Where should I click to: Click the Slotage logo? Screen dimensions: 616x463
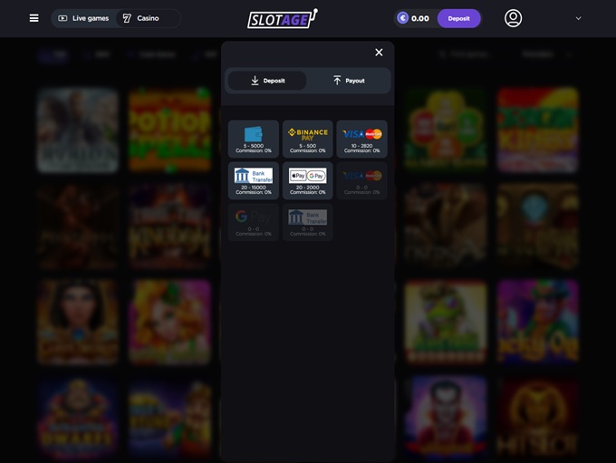(x=282, y=18)
